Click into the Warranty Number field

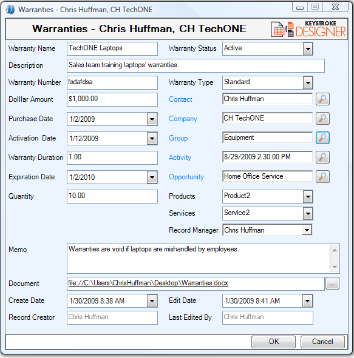click(x=112, y=82)
